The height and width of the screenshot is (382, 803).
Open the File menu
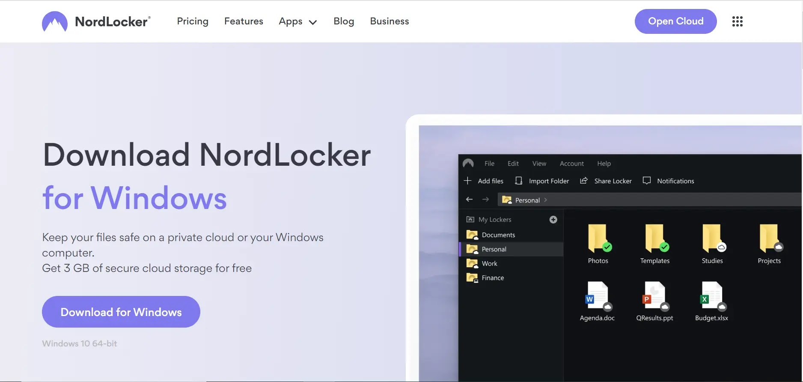[x=489, y=164]
